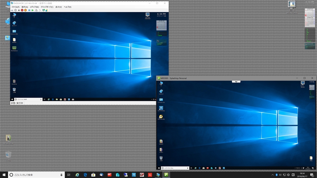The height and width of the screenshot is (178, 317).
Task: Open the ファイル(F) menu
Action: tap(15, 7)
